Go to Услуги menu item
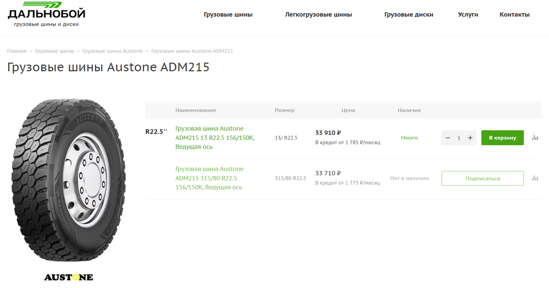 (468, 15)
